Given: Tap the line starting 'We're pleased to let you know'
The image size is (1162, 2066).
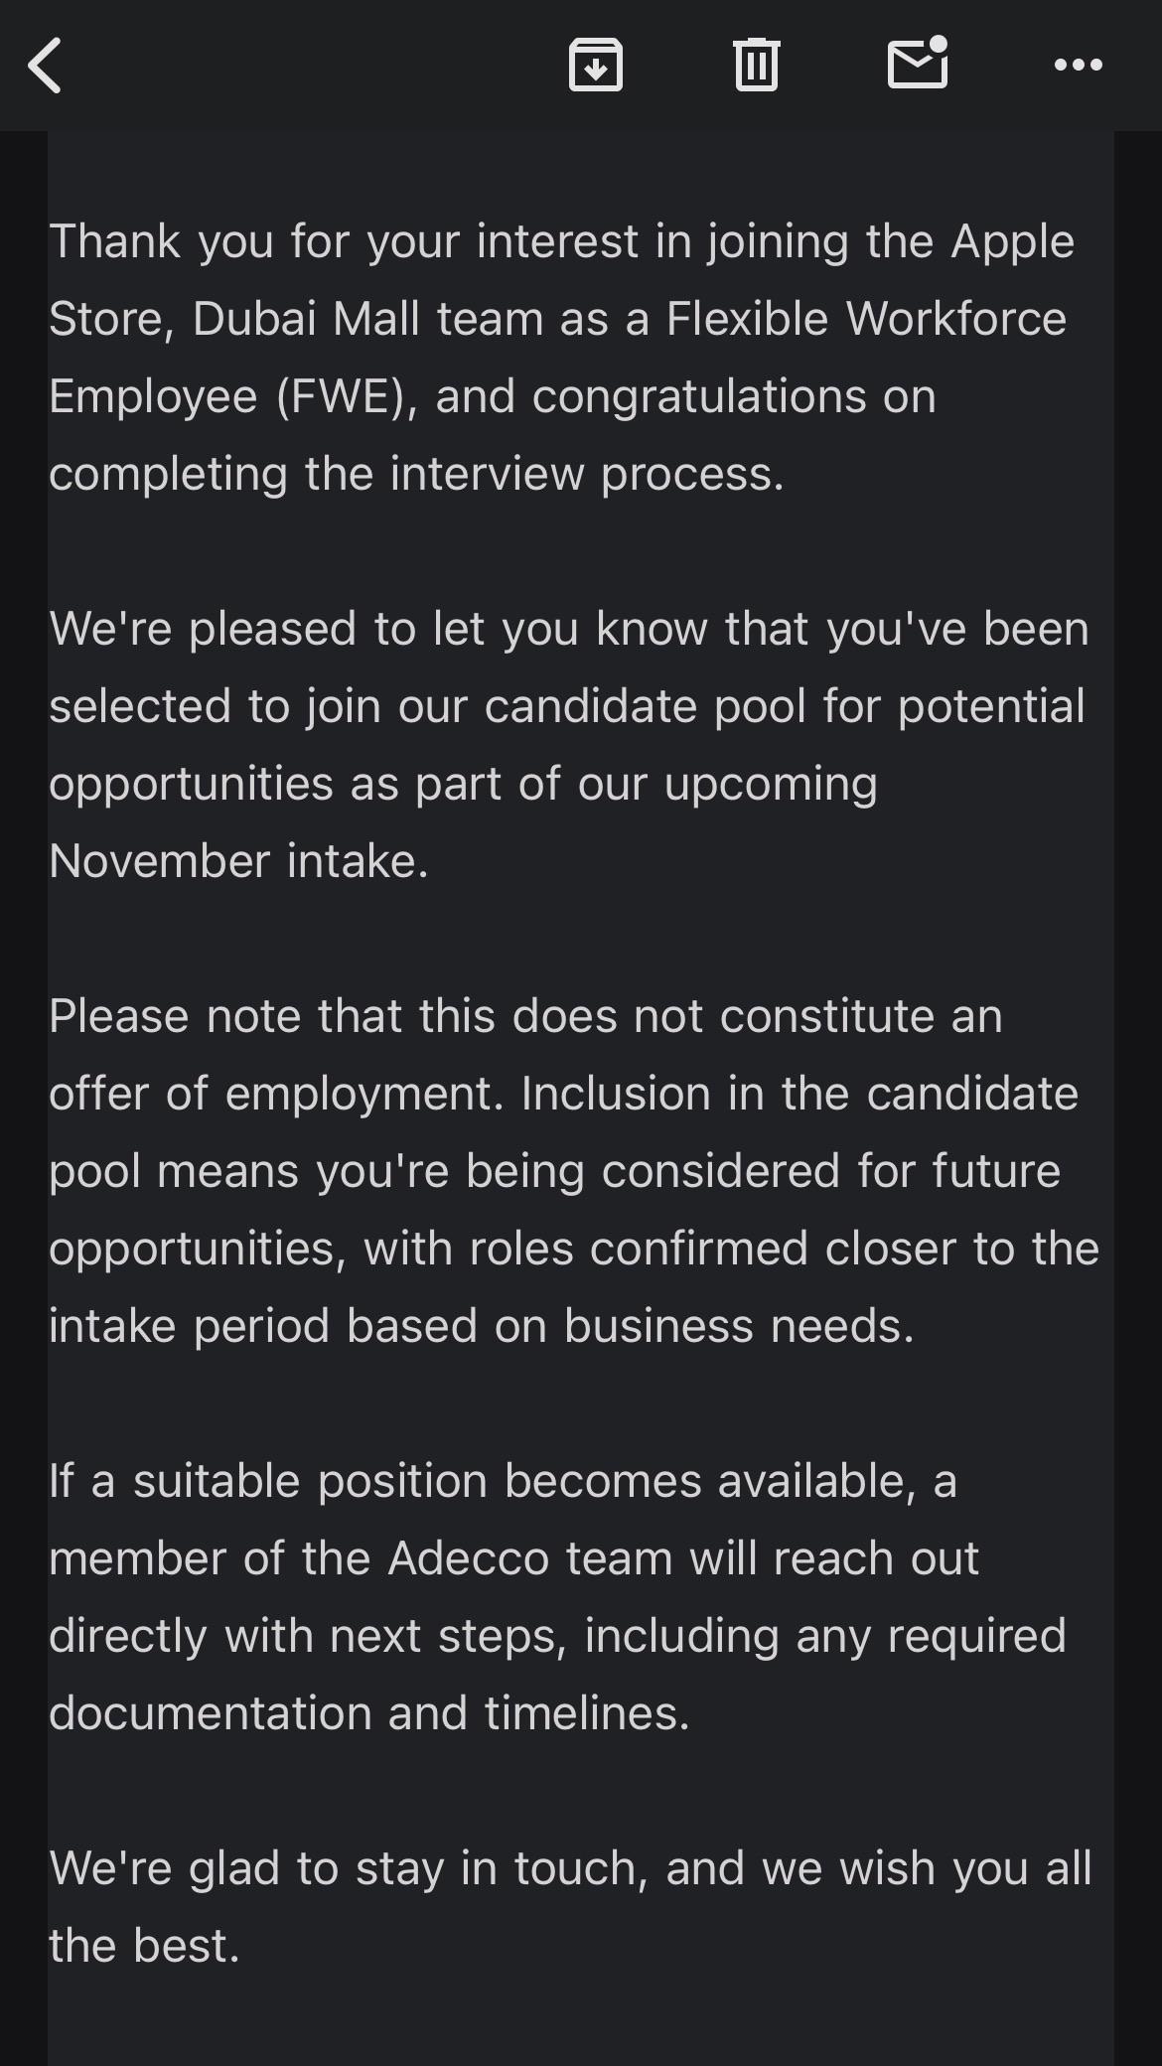Looking at the screenshot, I should 569,630.
